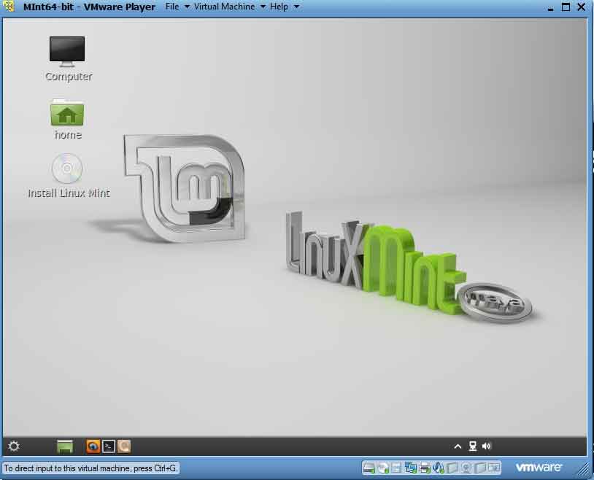Open the sound volume tray icon
This screenshot has height=480, width=594.
coord(487,446)
